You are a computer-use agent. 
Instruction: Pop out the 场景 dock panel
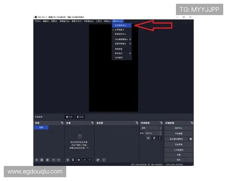[62, 123]
